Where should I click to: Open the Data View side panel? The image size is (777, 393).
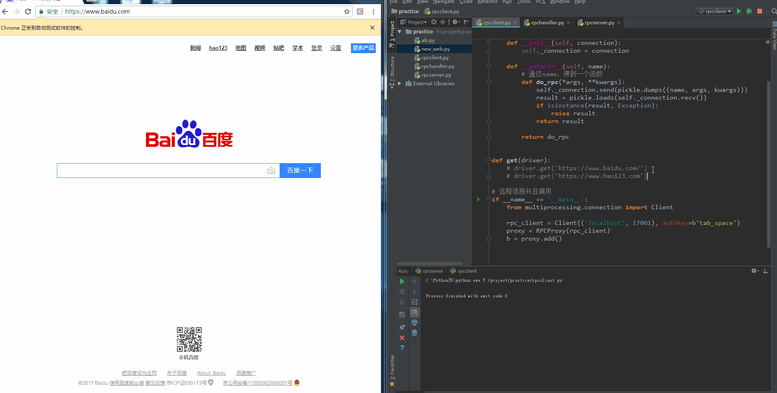(x=774, y=35)
